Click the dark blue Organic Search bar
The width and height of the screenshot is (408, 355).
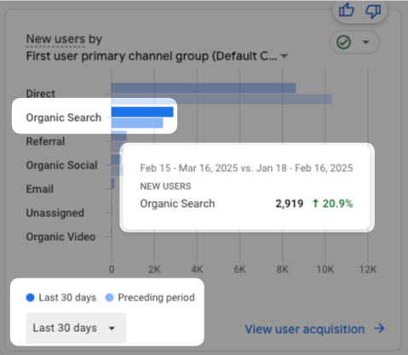coord(142,112)
